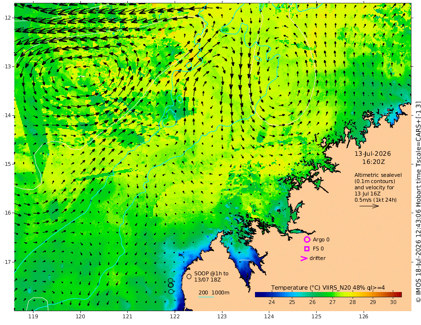Click the cluster of SOOP ship-track circles offshore

pos(171,286)
